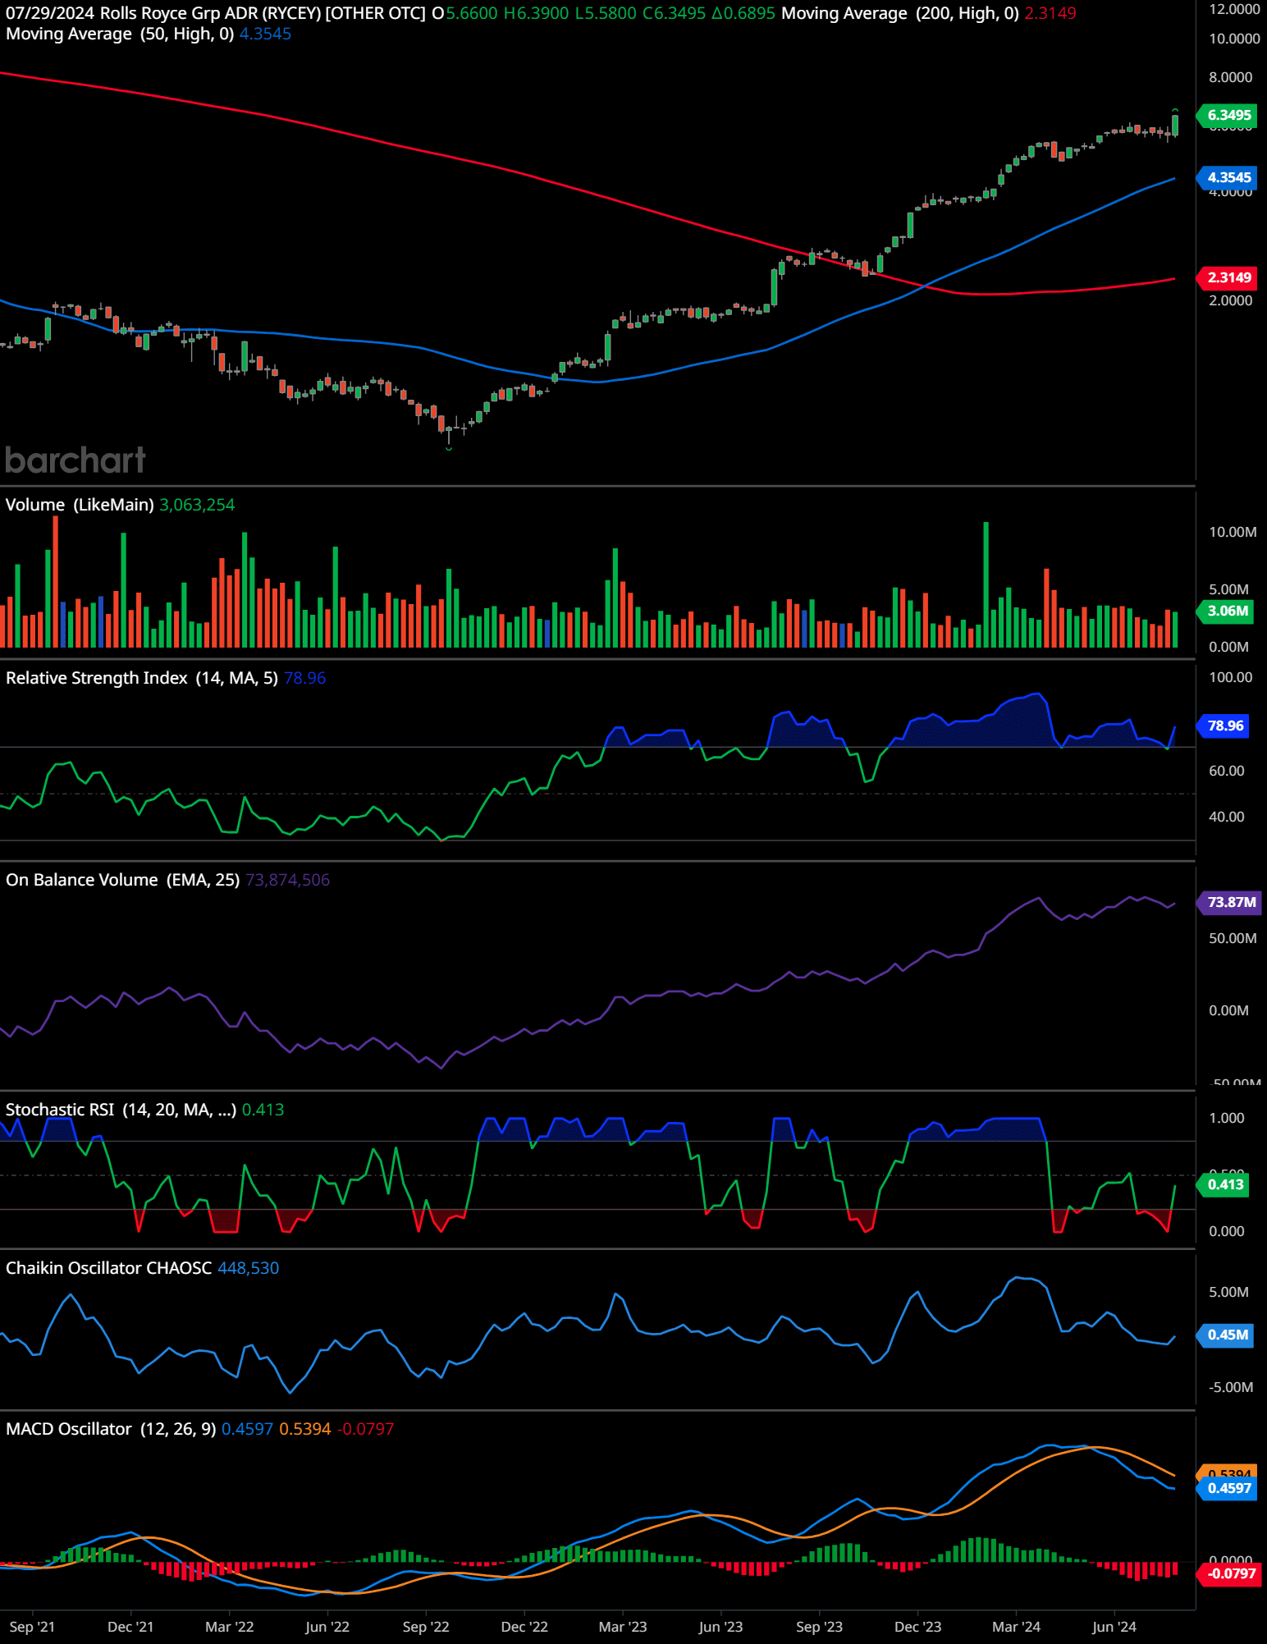Click the Jun '24 date axis label
Viewport: 1267px width, 1644px height.
tap(1114, 1627)
